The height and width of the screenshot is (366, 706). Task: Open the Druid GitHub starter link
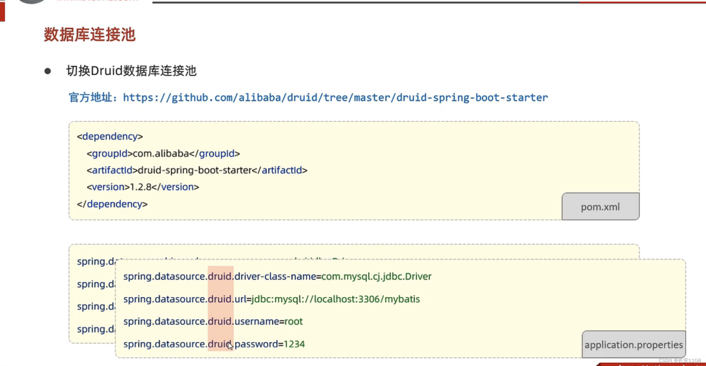pos(335,98)
